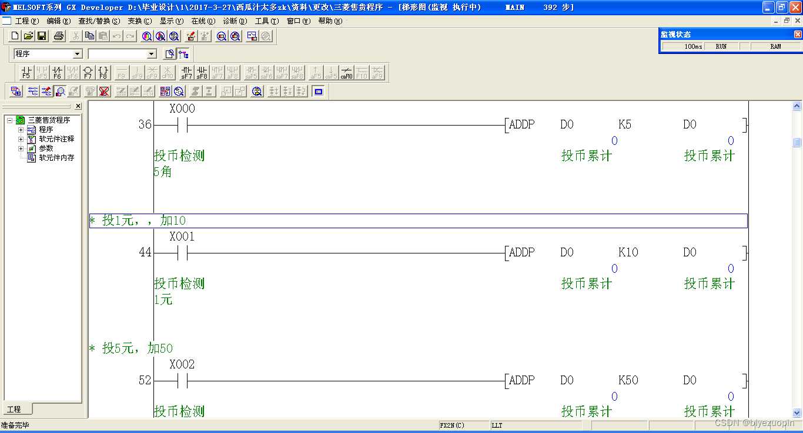The height and width of the screenshot is (433, 803).
Task: Click the vertical scrollbar thumb of ladder view
Action: (797, 143)
